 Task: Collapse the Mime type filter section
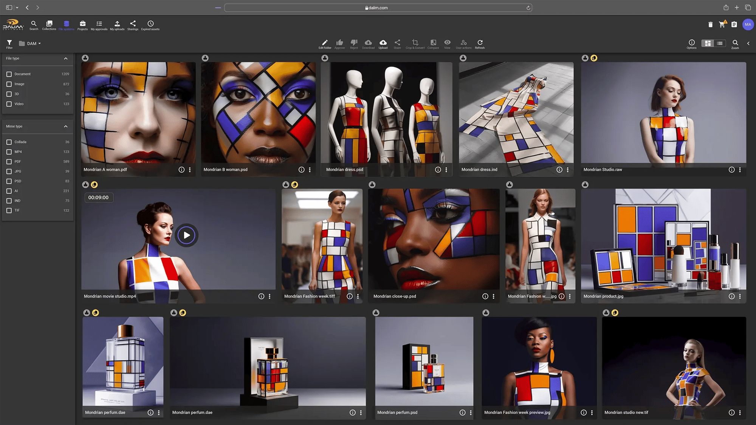(x=66, y=127)
